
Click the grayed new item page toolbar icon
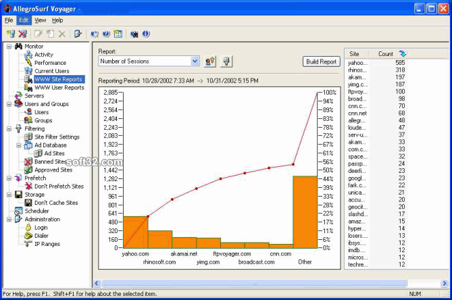(x=50, y=34)
